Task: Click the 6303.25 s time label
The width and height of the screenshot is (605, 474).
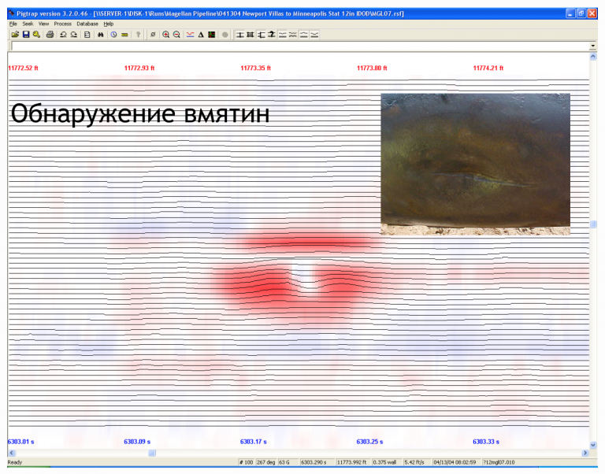Action: (x=369, y=442)
